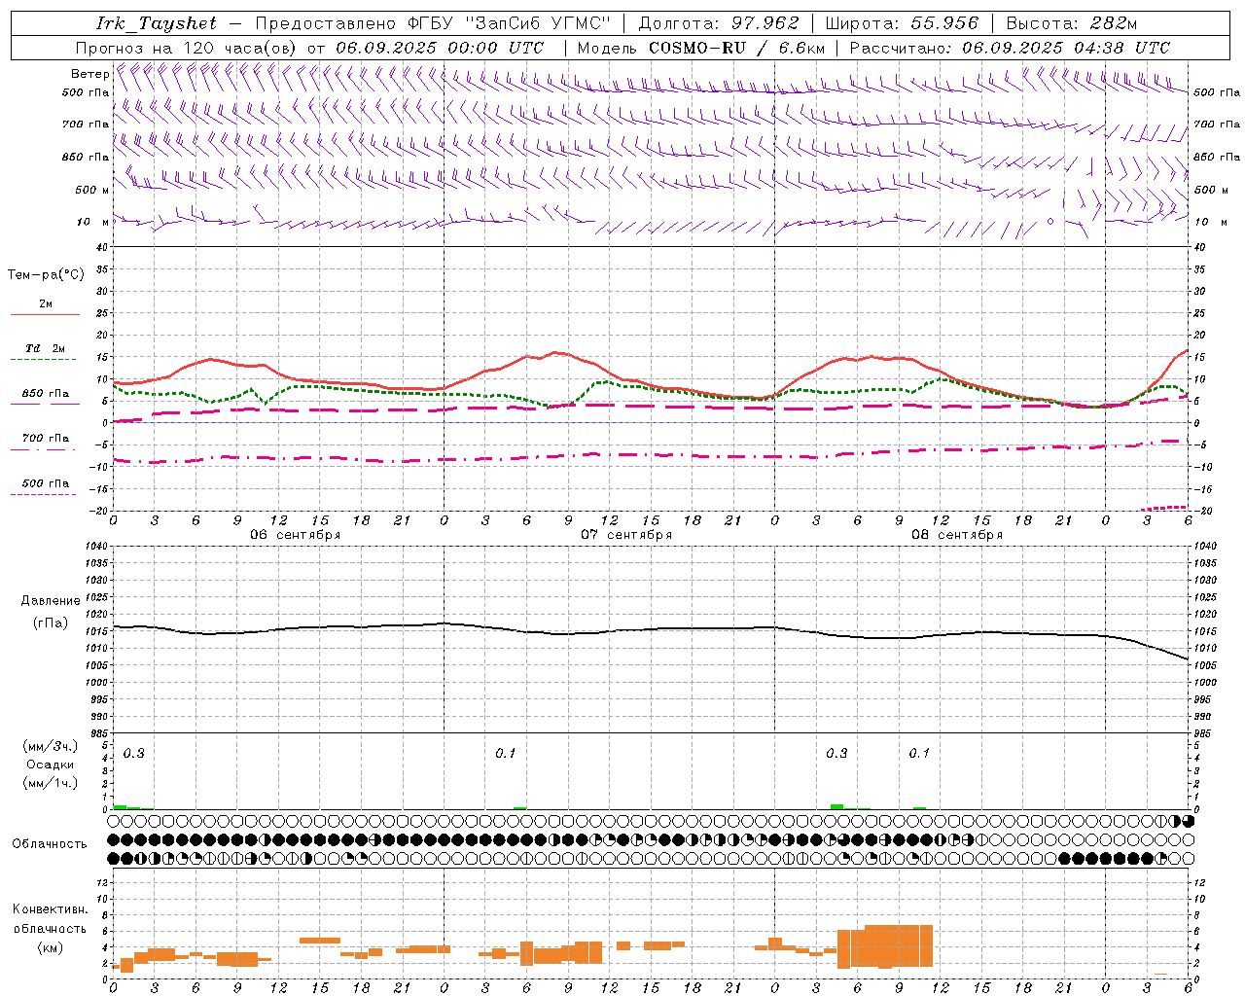The image size is (1245, 996).
Task: Click the "Ветер" wind panel label
Action: (x=89, y=74)
